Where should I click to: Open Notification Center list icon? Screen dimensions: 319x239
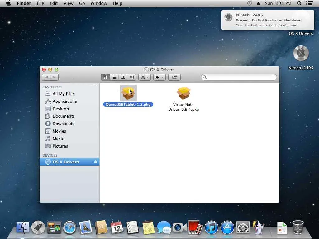(309, 3)
